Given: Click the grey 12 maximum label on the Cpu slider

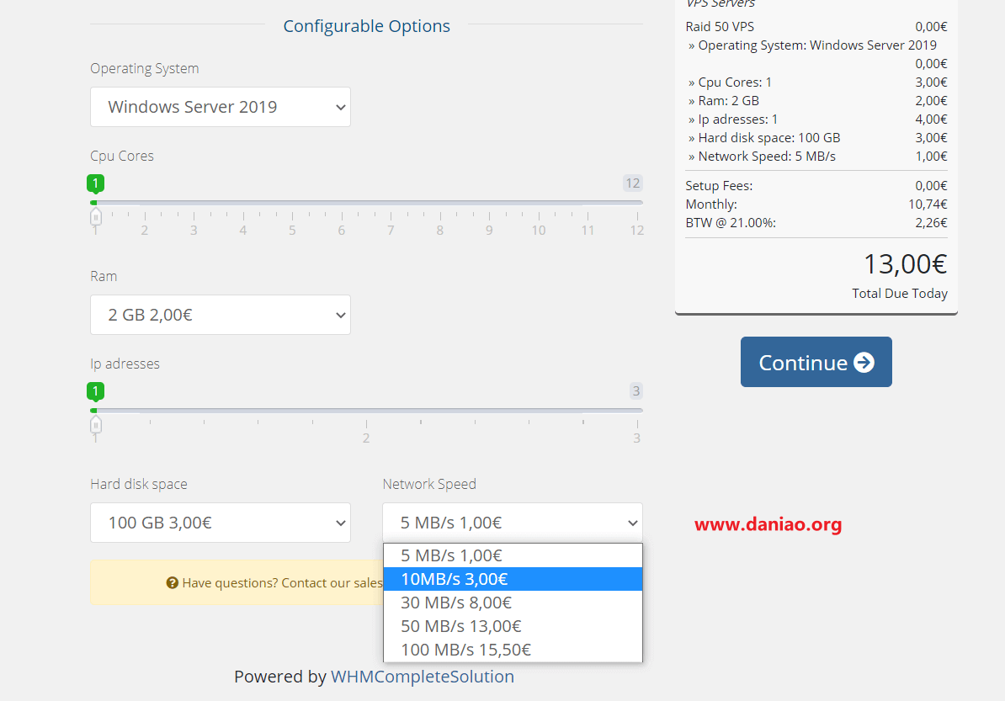Looking at the screenshot, I should [633, 183].
